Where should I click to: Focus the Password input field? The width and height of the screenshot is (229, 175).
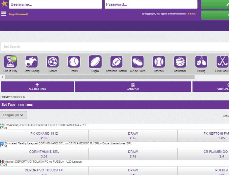151,4
